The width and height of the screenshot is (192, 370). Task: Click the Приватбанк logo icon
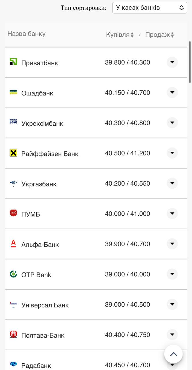[13, 62]
